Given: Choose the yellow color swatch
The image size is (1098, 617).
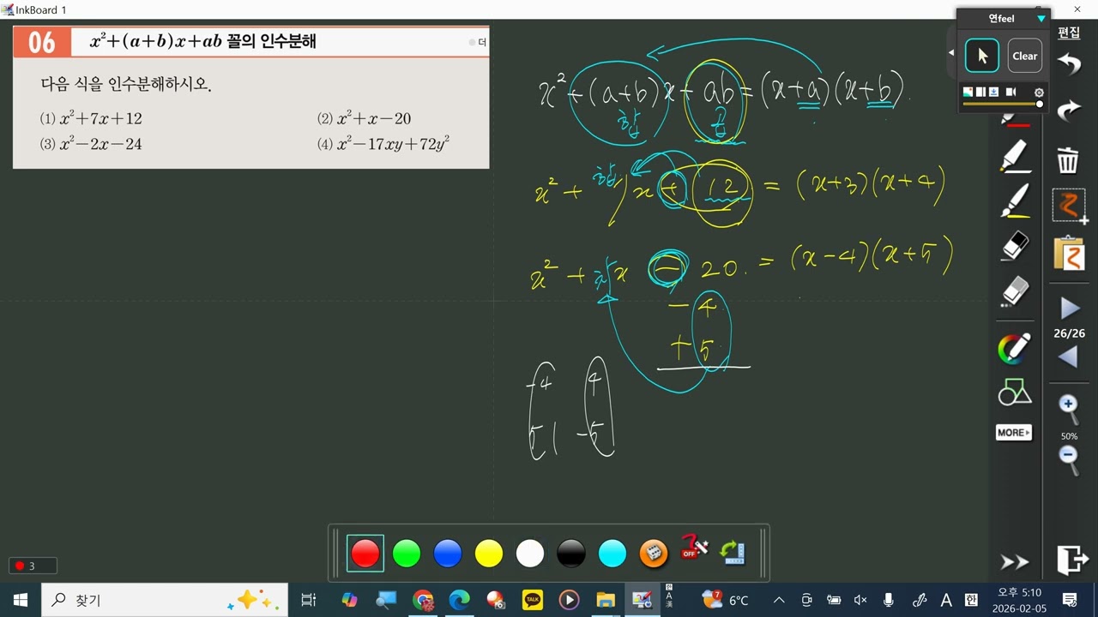Looking at the screenshot, I should [488, 554].
